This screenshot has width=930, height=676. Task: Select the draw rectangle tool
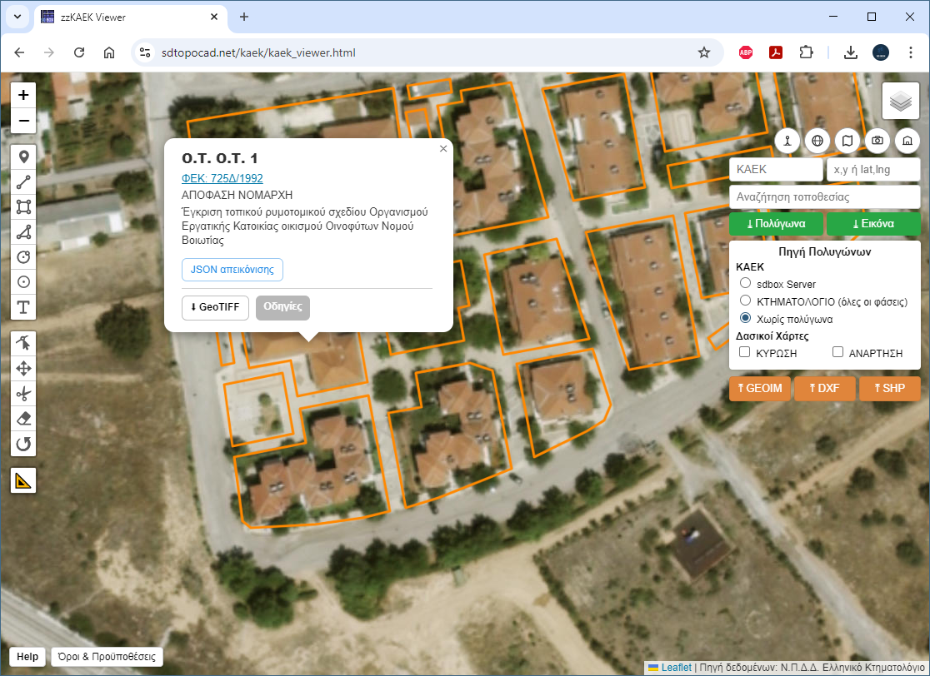[23, 206]
